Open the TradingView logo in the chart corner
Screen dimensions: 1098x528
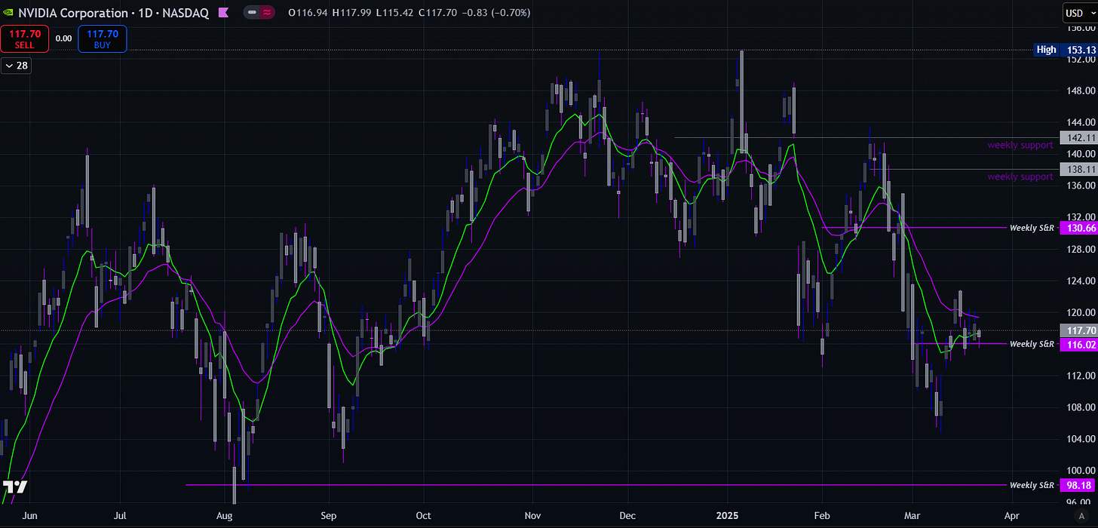(15, 487)
